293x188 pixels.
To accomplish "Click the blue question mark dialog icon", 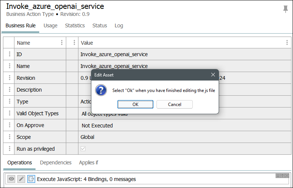I will click(101, 90).
